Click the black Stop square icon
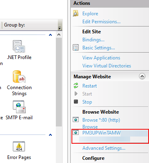The image size is (149, 163). (76, 102)
